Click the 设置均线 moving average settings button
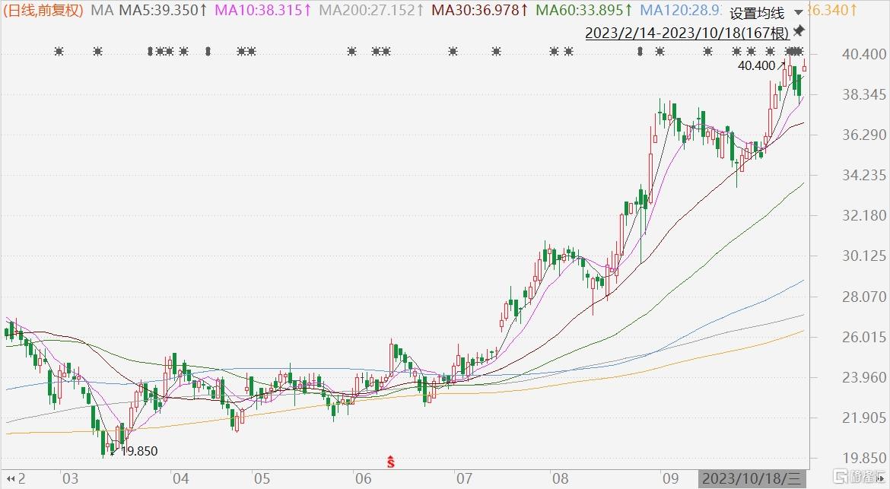Viewport: 890px width, 489px height. point(757,12)
